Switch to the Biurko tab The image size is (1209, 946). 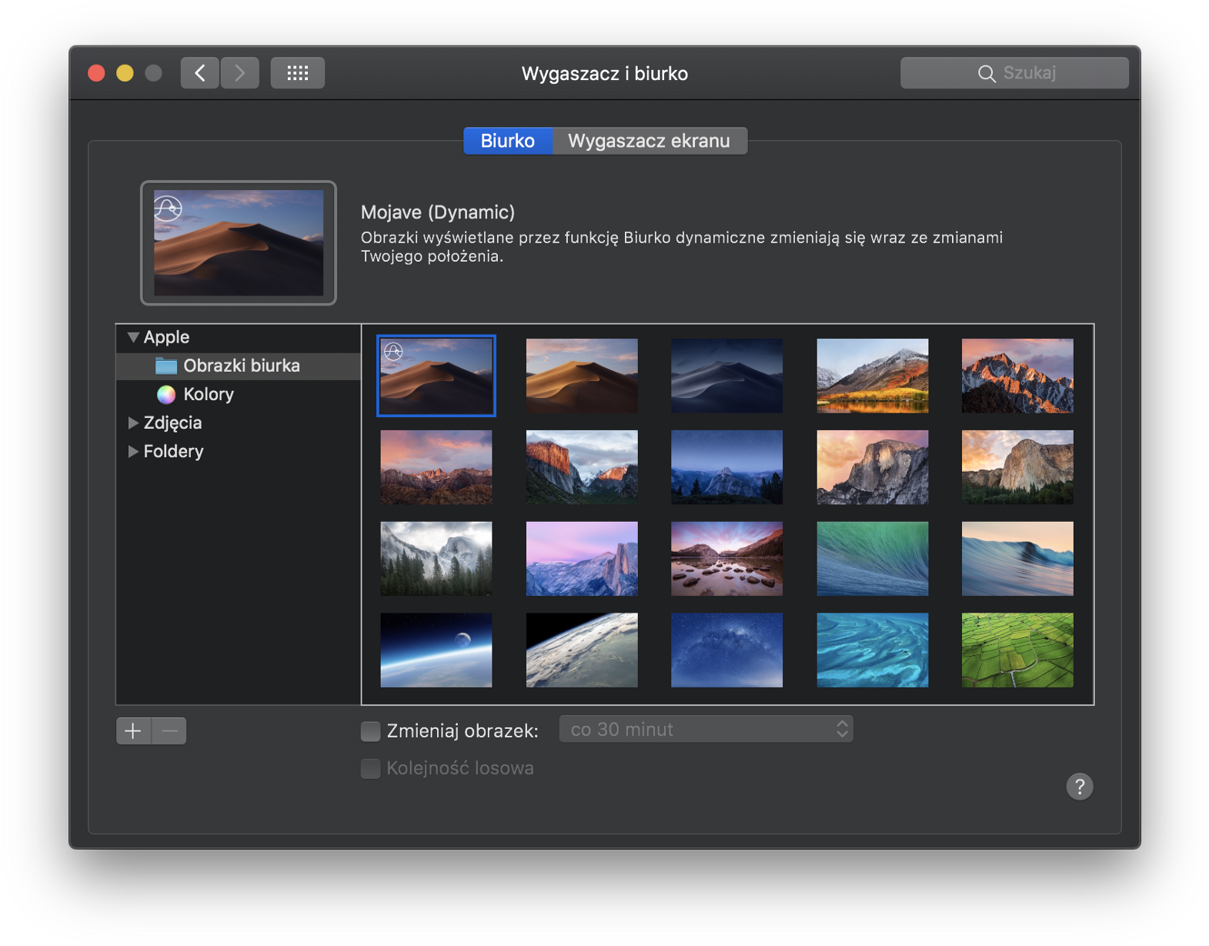(507, 141)
